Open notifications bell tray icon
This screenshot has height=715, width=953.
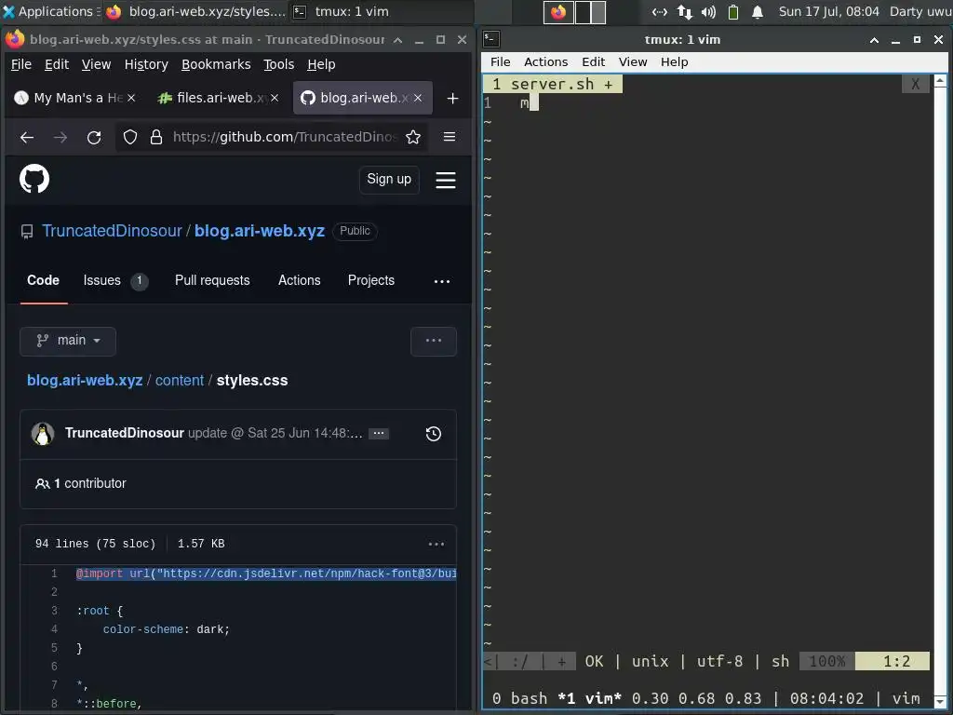[x=758, y=11]
